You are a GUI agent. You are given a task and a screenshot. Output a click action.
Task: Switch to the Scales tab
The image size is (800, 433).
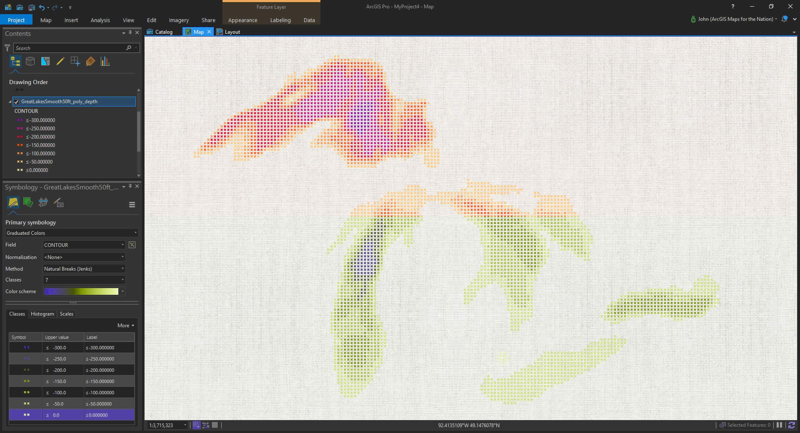67,314
